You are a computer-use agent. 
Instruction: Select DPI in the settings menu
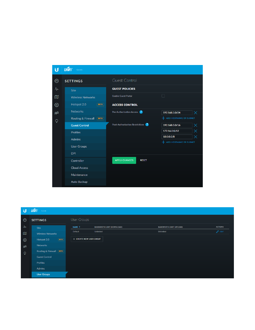pyautogui.click(x=73, y=153)
